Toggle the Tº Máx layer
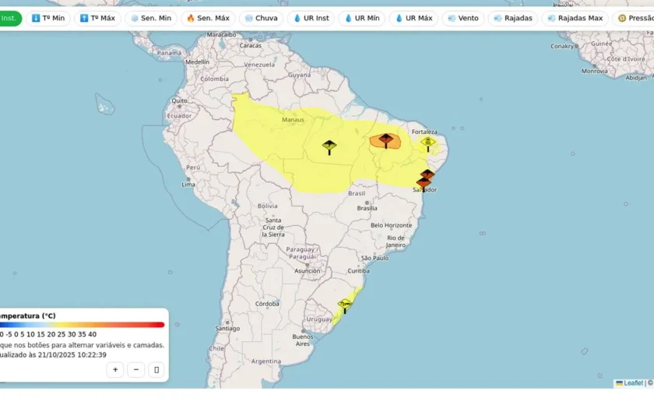The image size is (654, 409). tap(97, 19)
